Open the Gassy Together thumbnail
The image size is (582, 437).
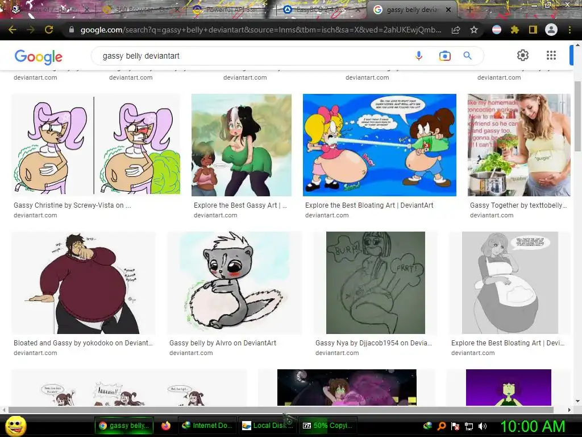pyautogui.click(x=519, y=145)
